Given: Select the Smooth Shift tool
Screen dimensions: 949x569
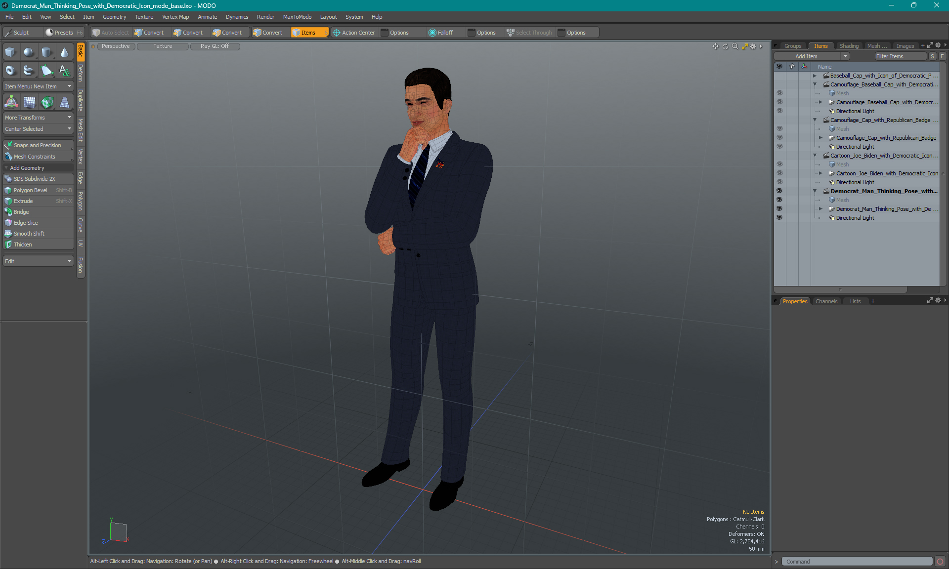Looking at the screenshot, I should (38, 234).
